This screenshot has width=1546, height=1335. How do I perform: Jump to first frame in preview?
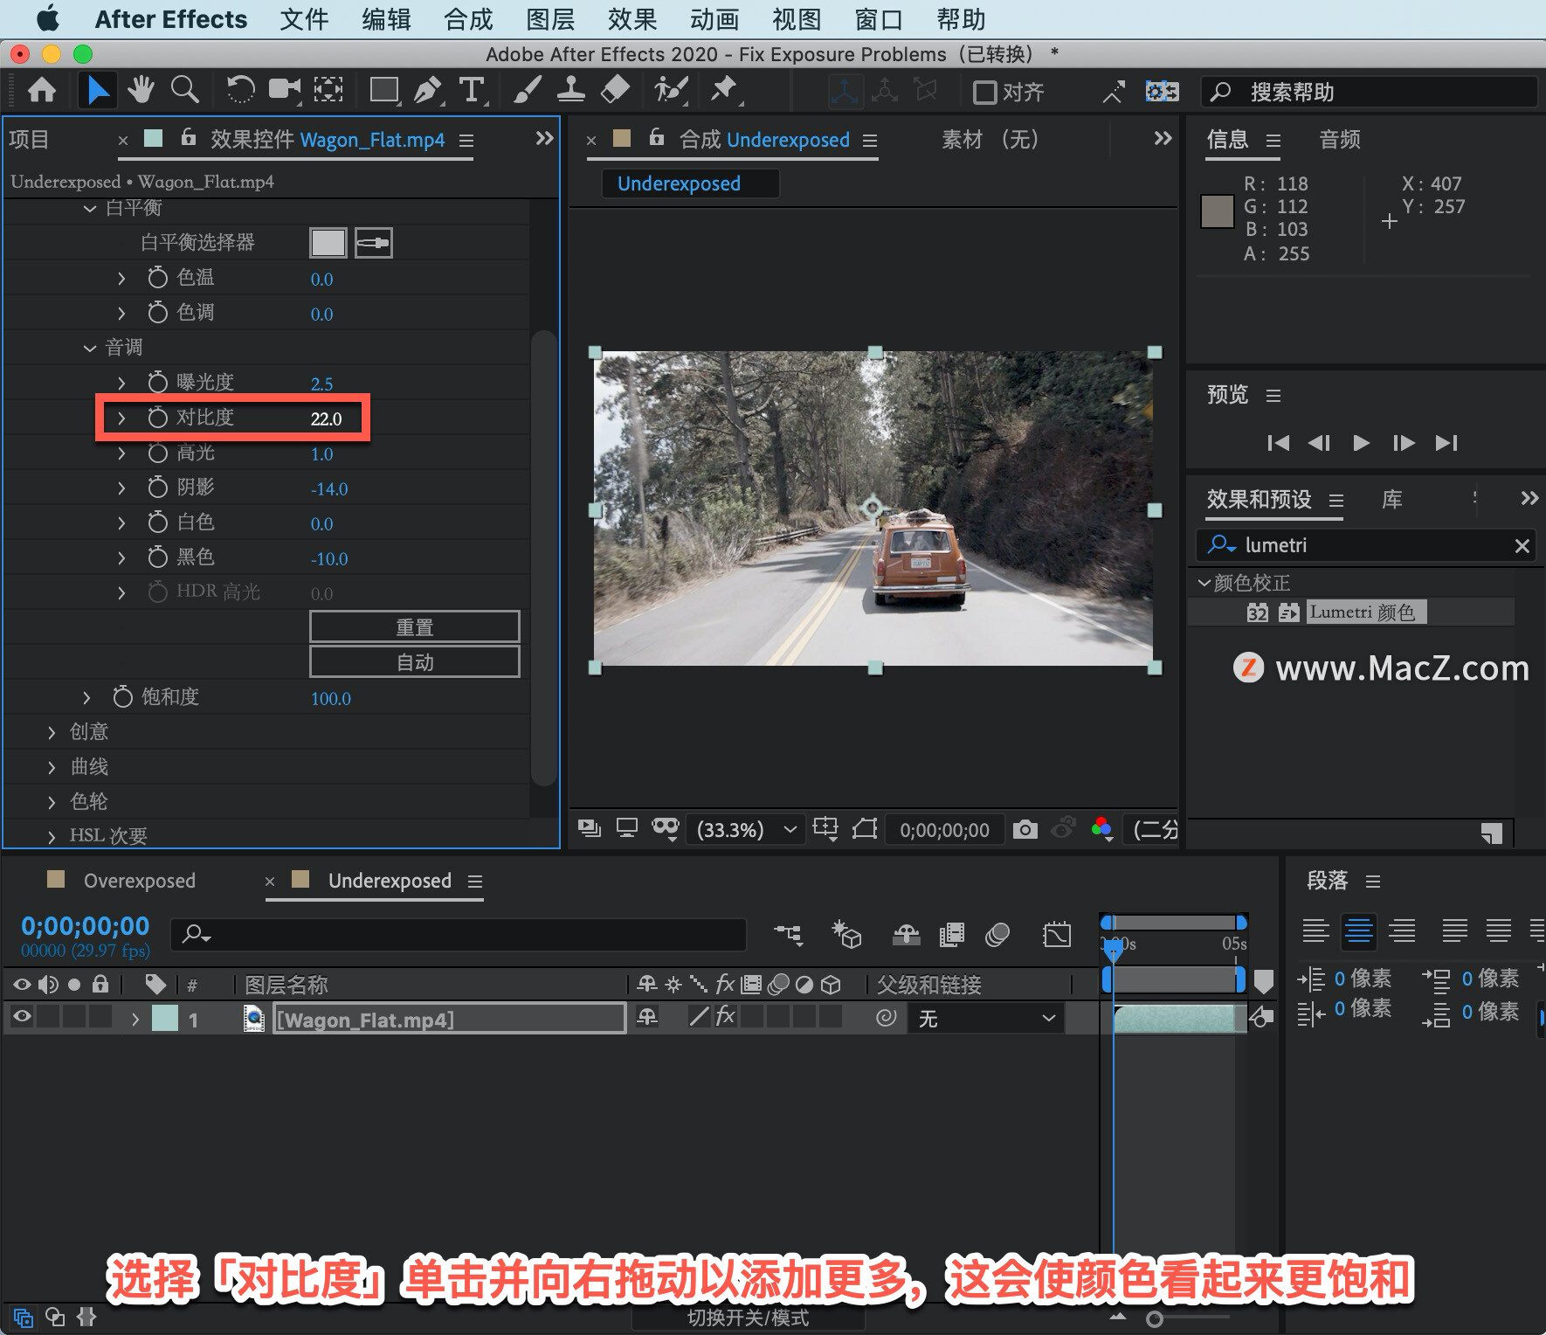pyautogui.click(x=1278, y=443)
